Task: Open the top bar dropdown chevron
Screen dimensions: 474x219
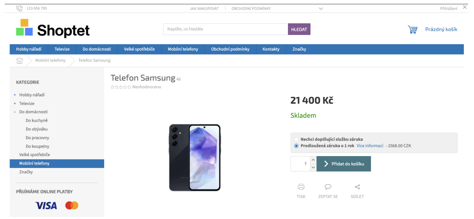Action: 321,9
